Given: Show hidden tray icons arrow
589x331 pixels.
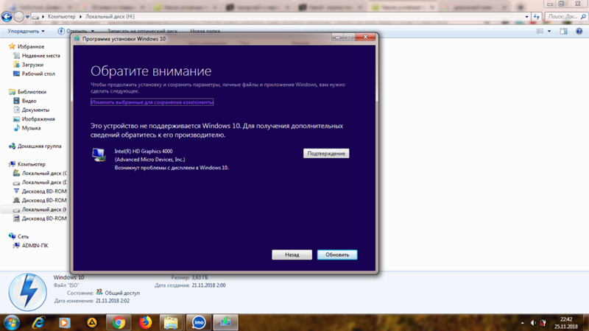Looking at the screenshot, I should click(522, 323).
